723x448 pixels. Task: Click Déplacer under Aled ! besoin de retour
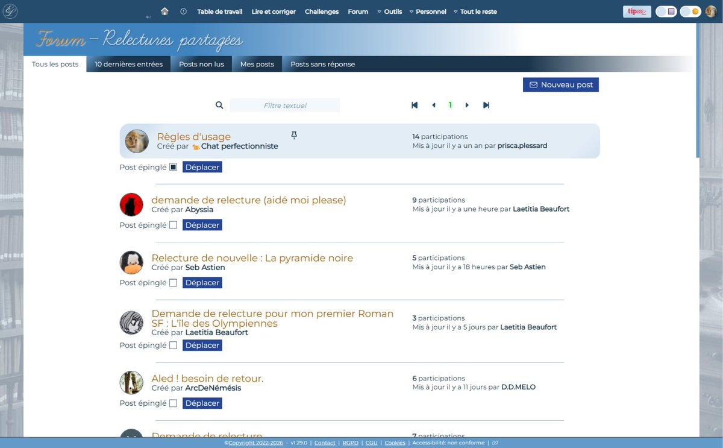pyautogui.click(x=202, y=403)
